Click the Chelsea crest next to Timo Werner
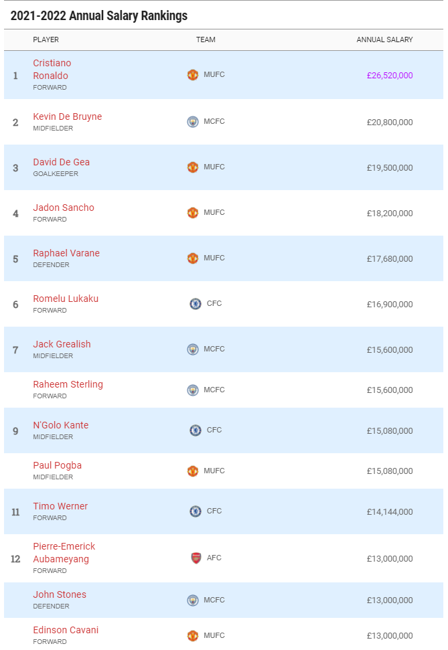Image resolution: width=448 pixels, height=650 pixels. point(196,511)
